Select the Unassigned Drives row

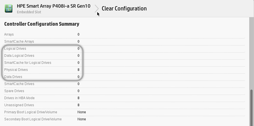point(124,105)
